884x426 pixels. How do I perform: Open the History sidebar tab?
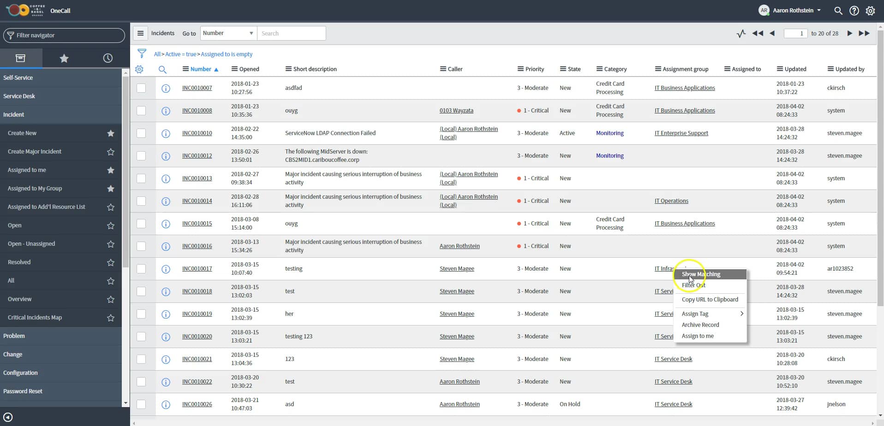[107, 58]
